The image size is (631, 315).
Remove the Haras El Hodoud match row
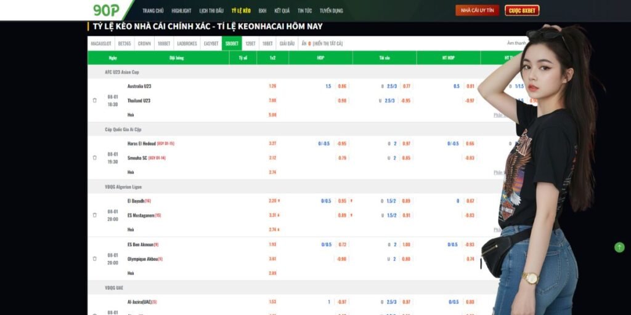(95, 157)
